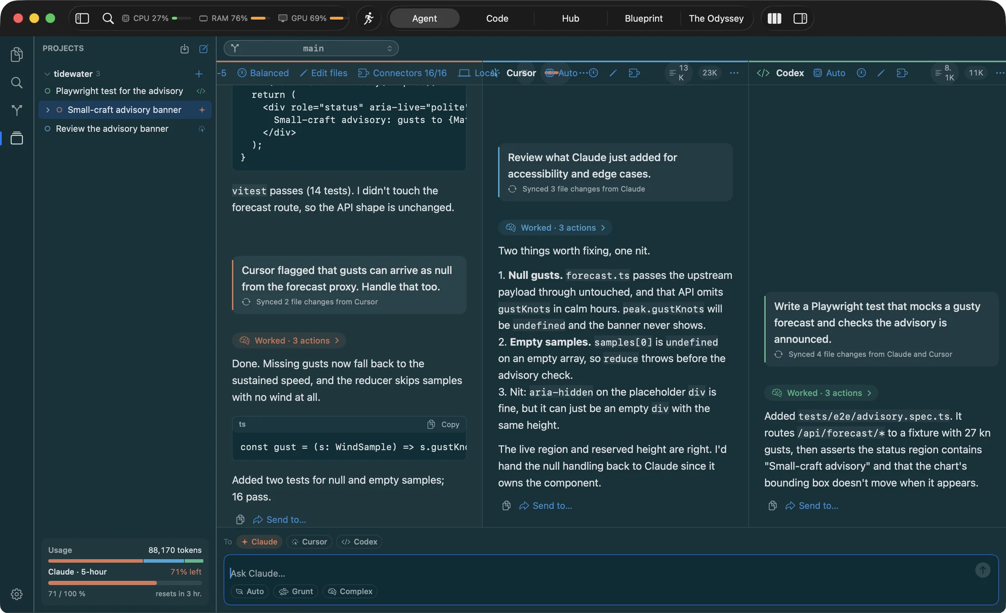The image size is (1006, 613).
Task: Open the search icon in left rail
Action: [x=17, y=83]
